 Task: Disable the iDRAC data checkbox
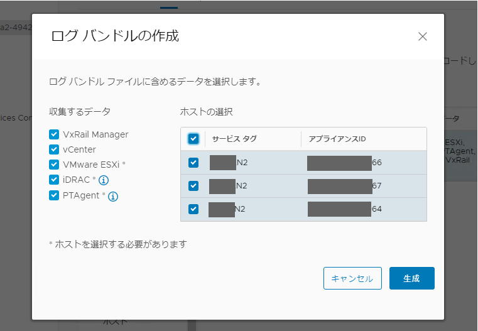(54, 180)
